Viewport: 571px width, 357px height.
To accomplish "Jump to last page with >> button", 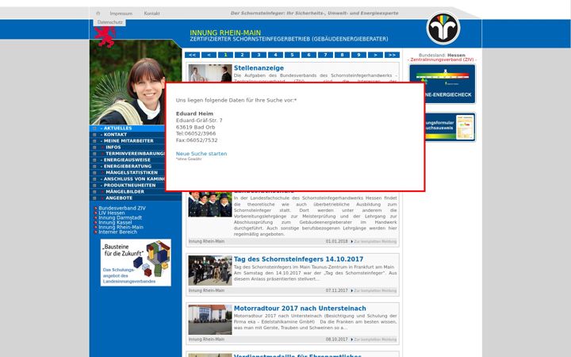I will coord(393,55).
